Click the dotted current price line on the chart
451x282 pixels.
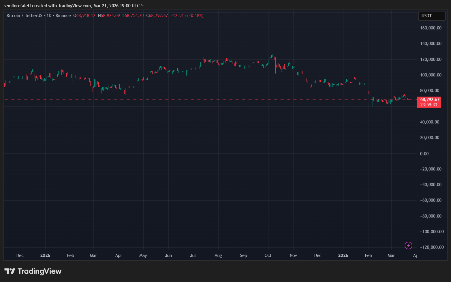click(x=202, y=99)
